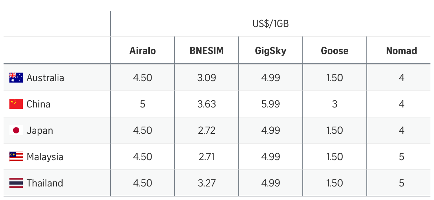Click the Thailand flag icon
434x200 pixels.
pos(16,183)
